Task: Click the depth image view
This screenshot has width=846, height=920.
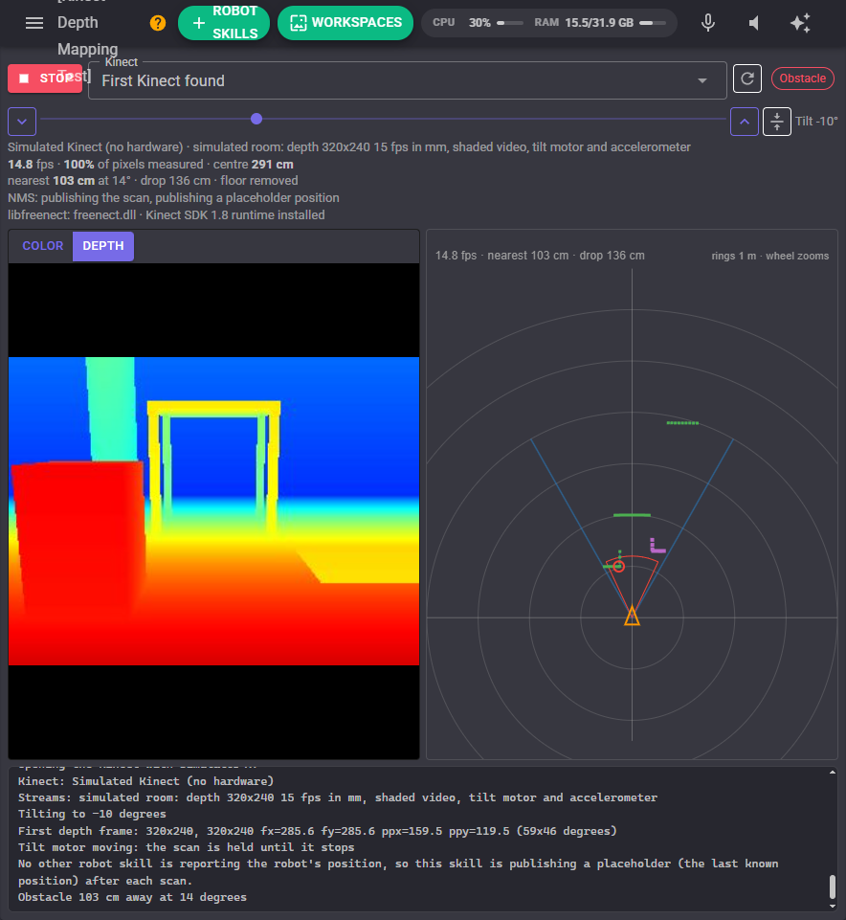Action: tap(213, 510)
